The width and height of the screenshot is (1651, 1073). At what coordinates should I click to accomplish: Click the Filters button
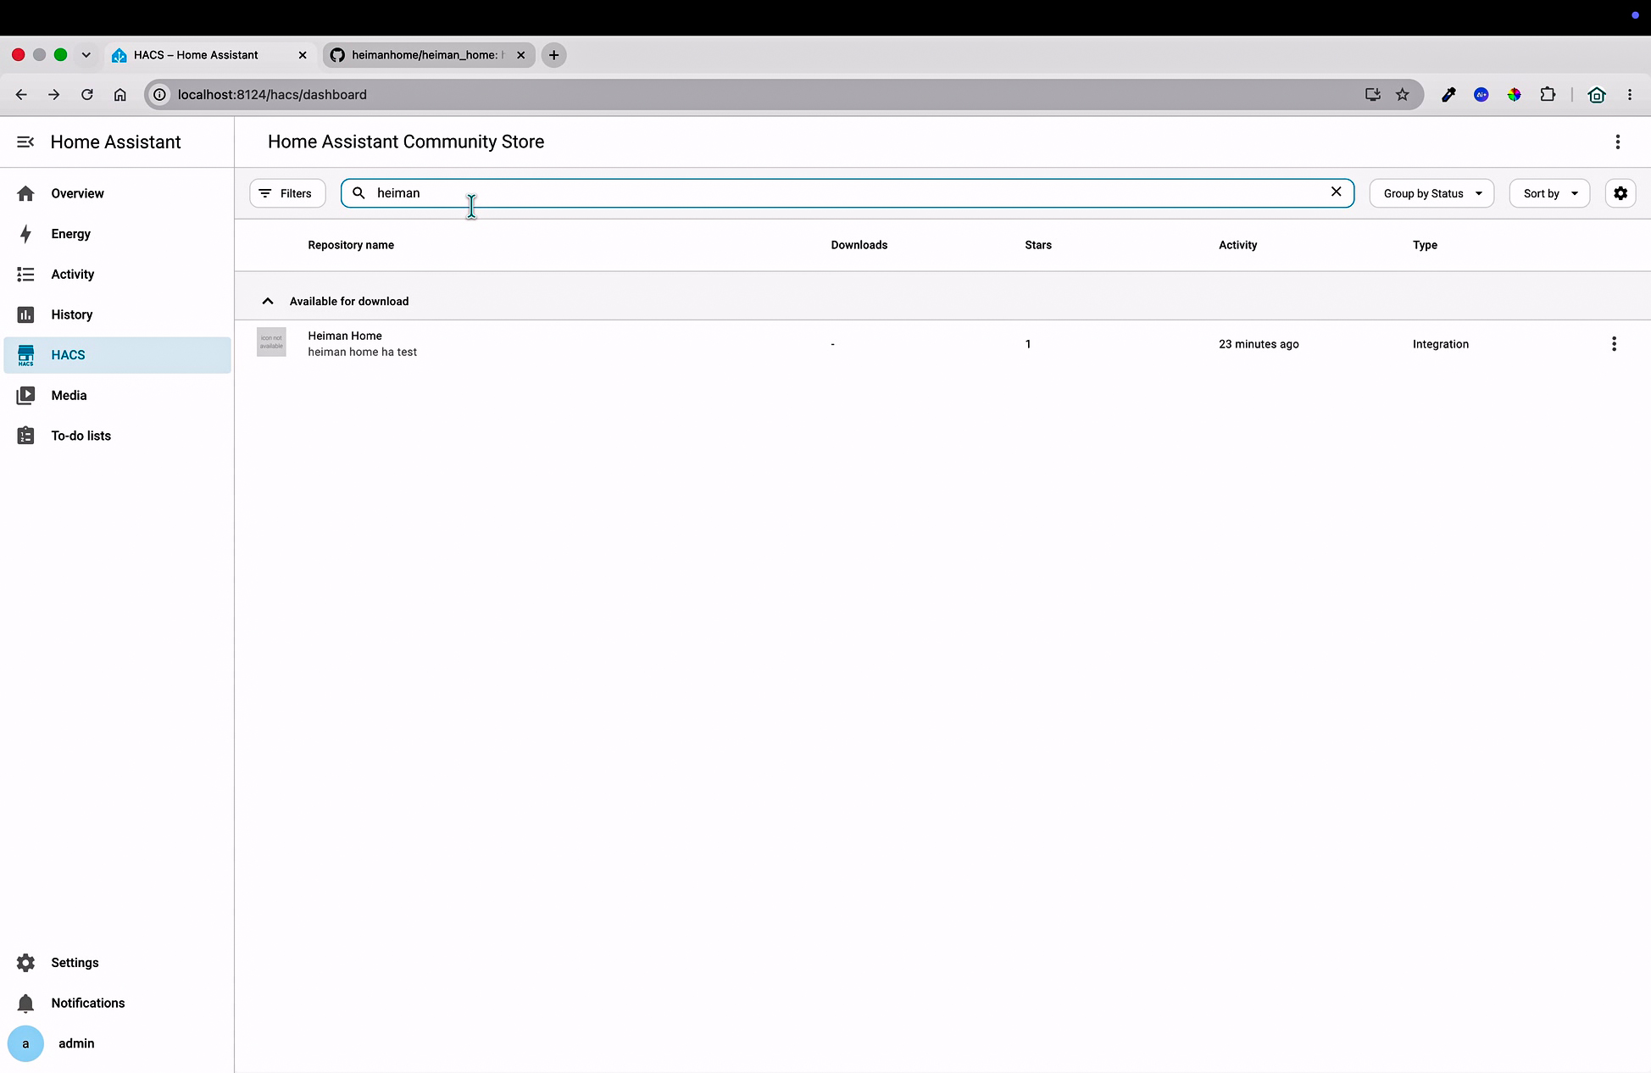[x=287, y=193]
